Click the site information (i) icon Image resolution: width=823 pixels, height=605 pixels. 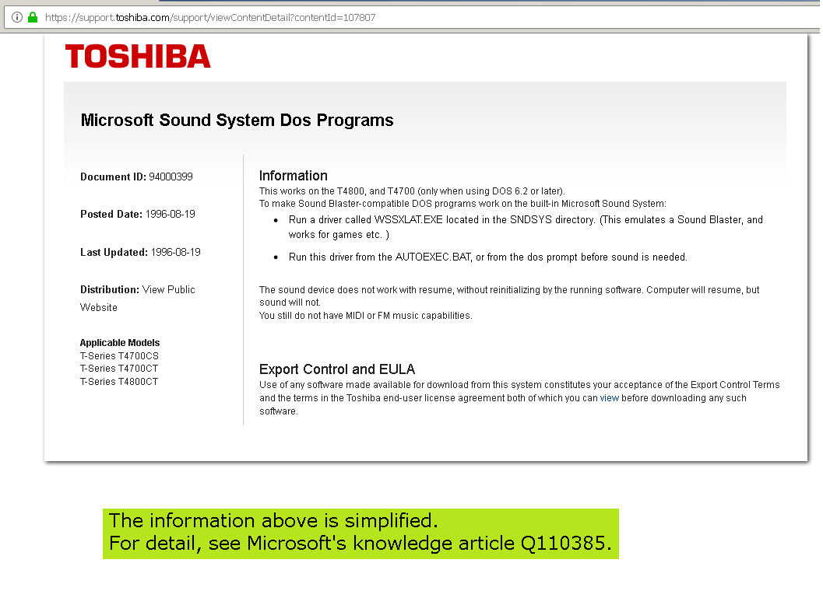[17, 17]
